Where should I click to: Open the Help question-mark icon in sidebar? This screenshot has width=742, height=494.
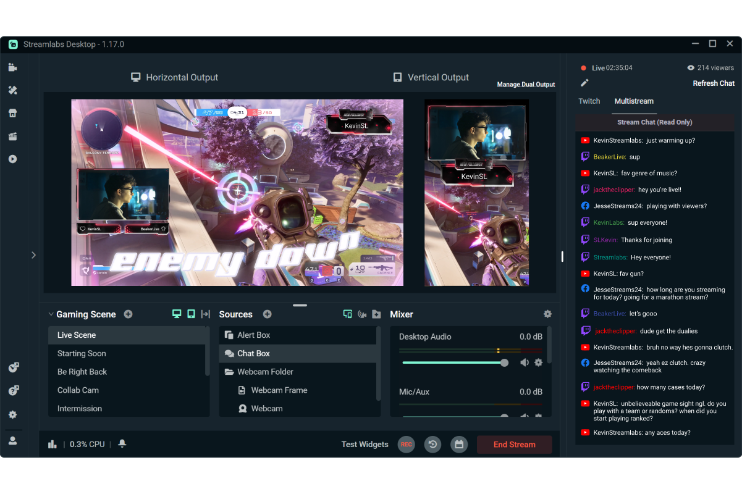13,390
